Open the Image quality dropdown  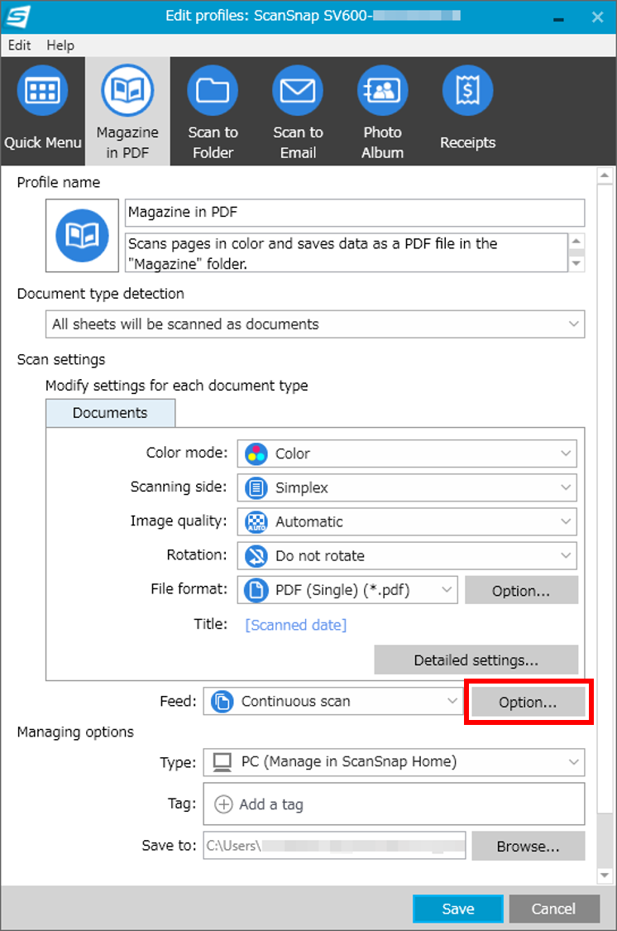[407, 521]
